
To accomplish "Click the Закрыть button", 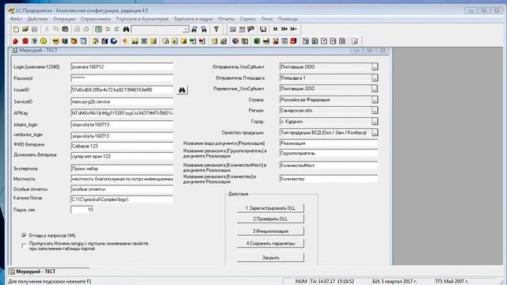I will [x=270, y=257].
